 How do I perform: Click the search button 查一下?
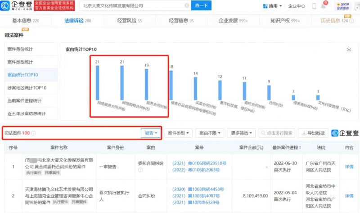[x=201, y=5]
